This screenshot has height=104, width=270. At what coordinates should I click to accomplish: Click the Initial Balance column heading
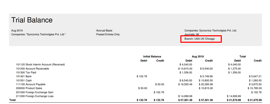pyautogui.click(x=152, y=56)
